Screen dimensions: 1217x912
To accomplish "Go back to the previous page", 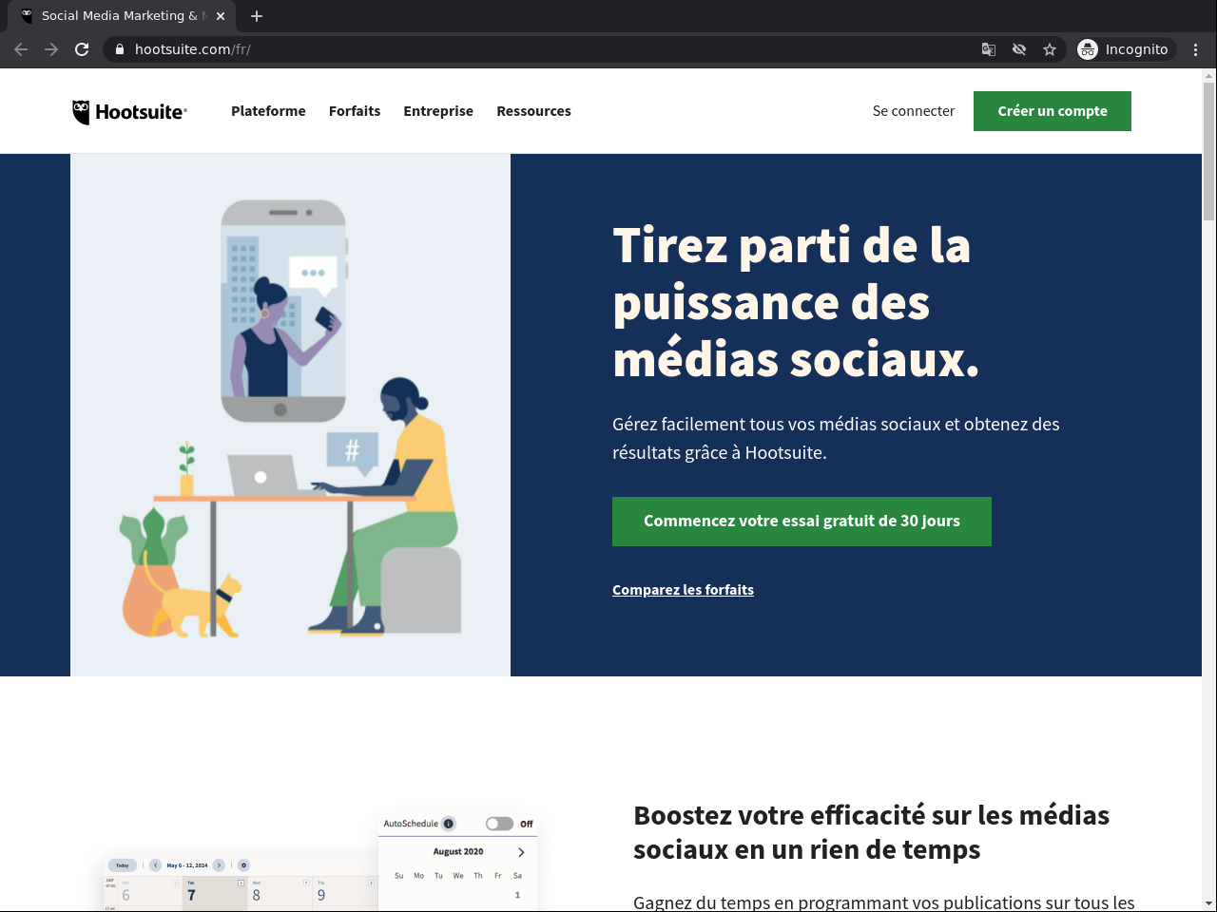I will coord(21,49).
